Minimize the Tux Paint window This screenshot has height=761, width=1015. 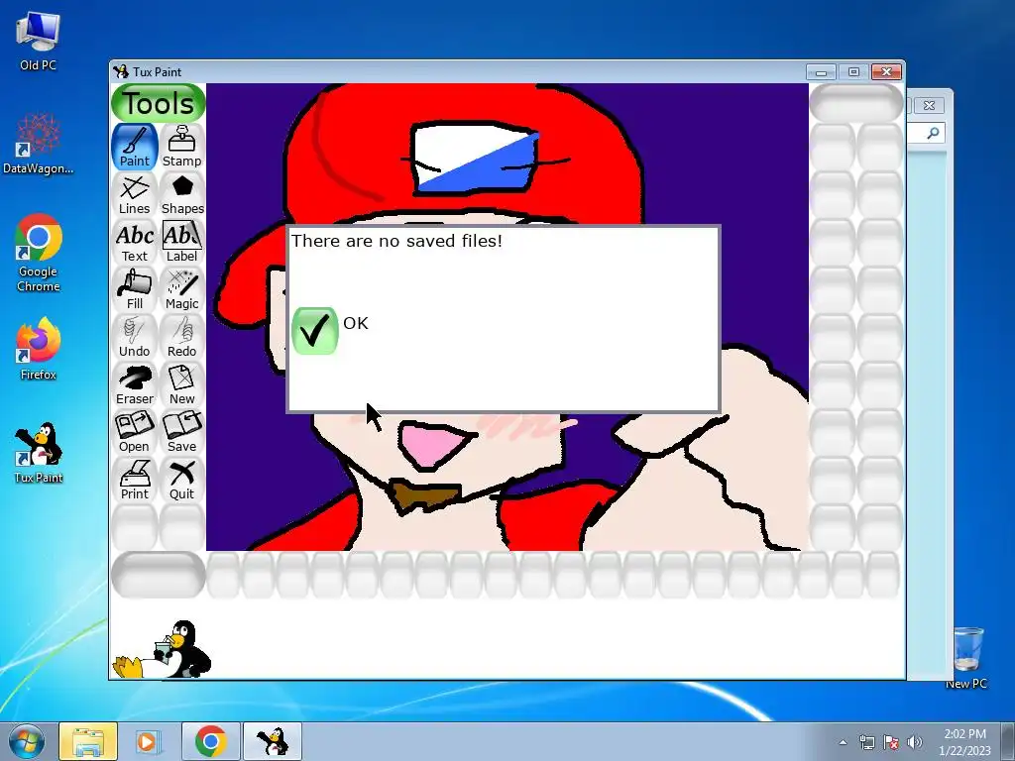coord(821,71)
